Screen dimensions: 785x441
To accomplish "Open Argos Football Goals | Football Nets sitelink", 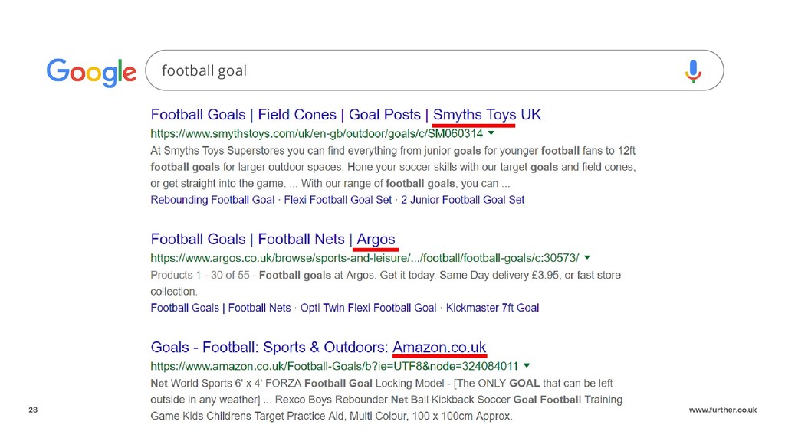I will (x=221, y=308).
